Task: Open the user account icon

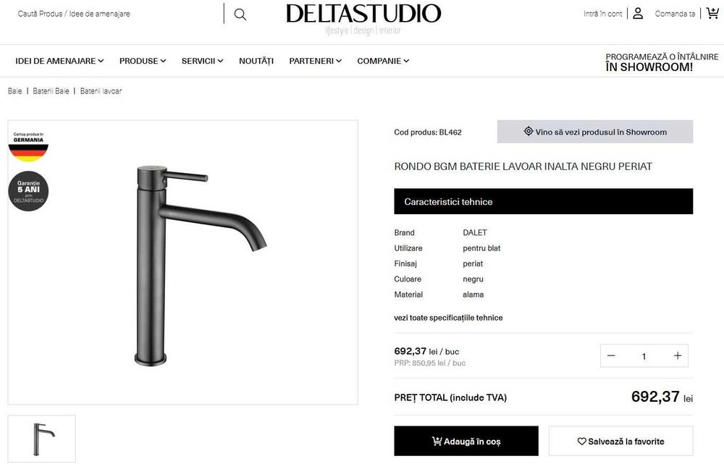Action: point(638,13)
